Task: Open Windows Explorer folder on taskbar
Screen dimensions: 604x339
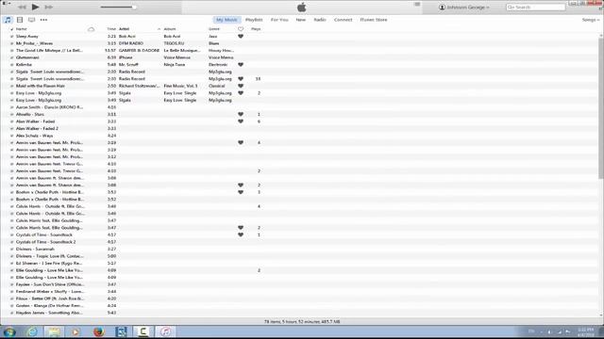Action: point(54,331)
